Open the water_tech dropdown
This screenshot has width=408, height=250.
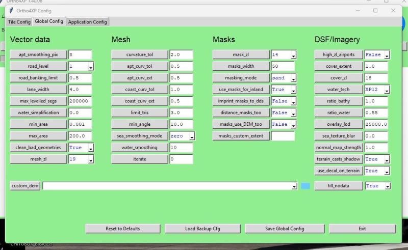(x=387, y=91)
